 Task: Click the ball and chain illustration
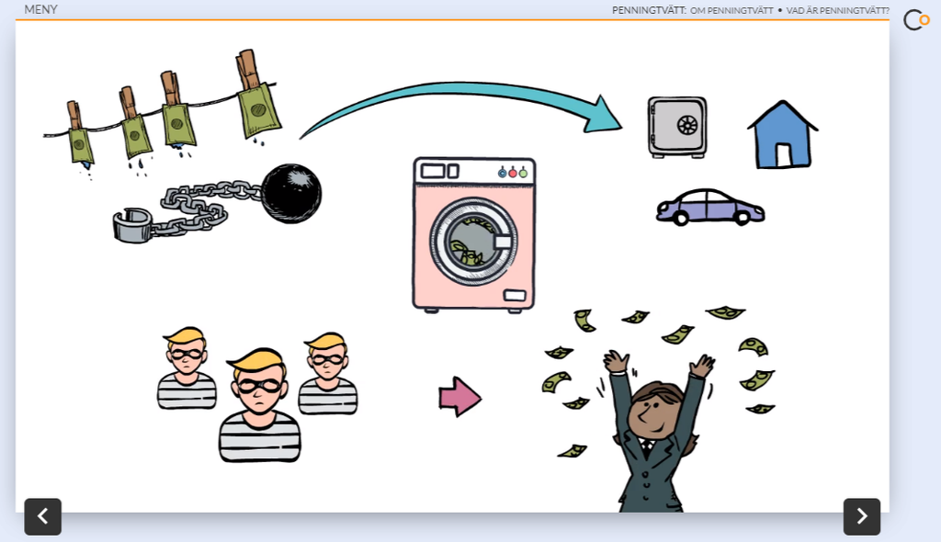point(217,203)
